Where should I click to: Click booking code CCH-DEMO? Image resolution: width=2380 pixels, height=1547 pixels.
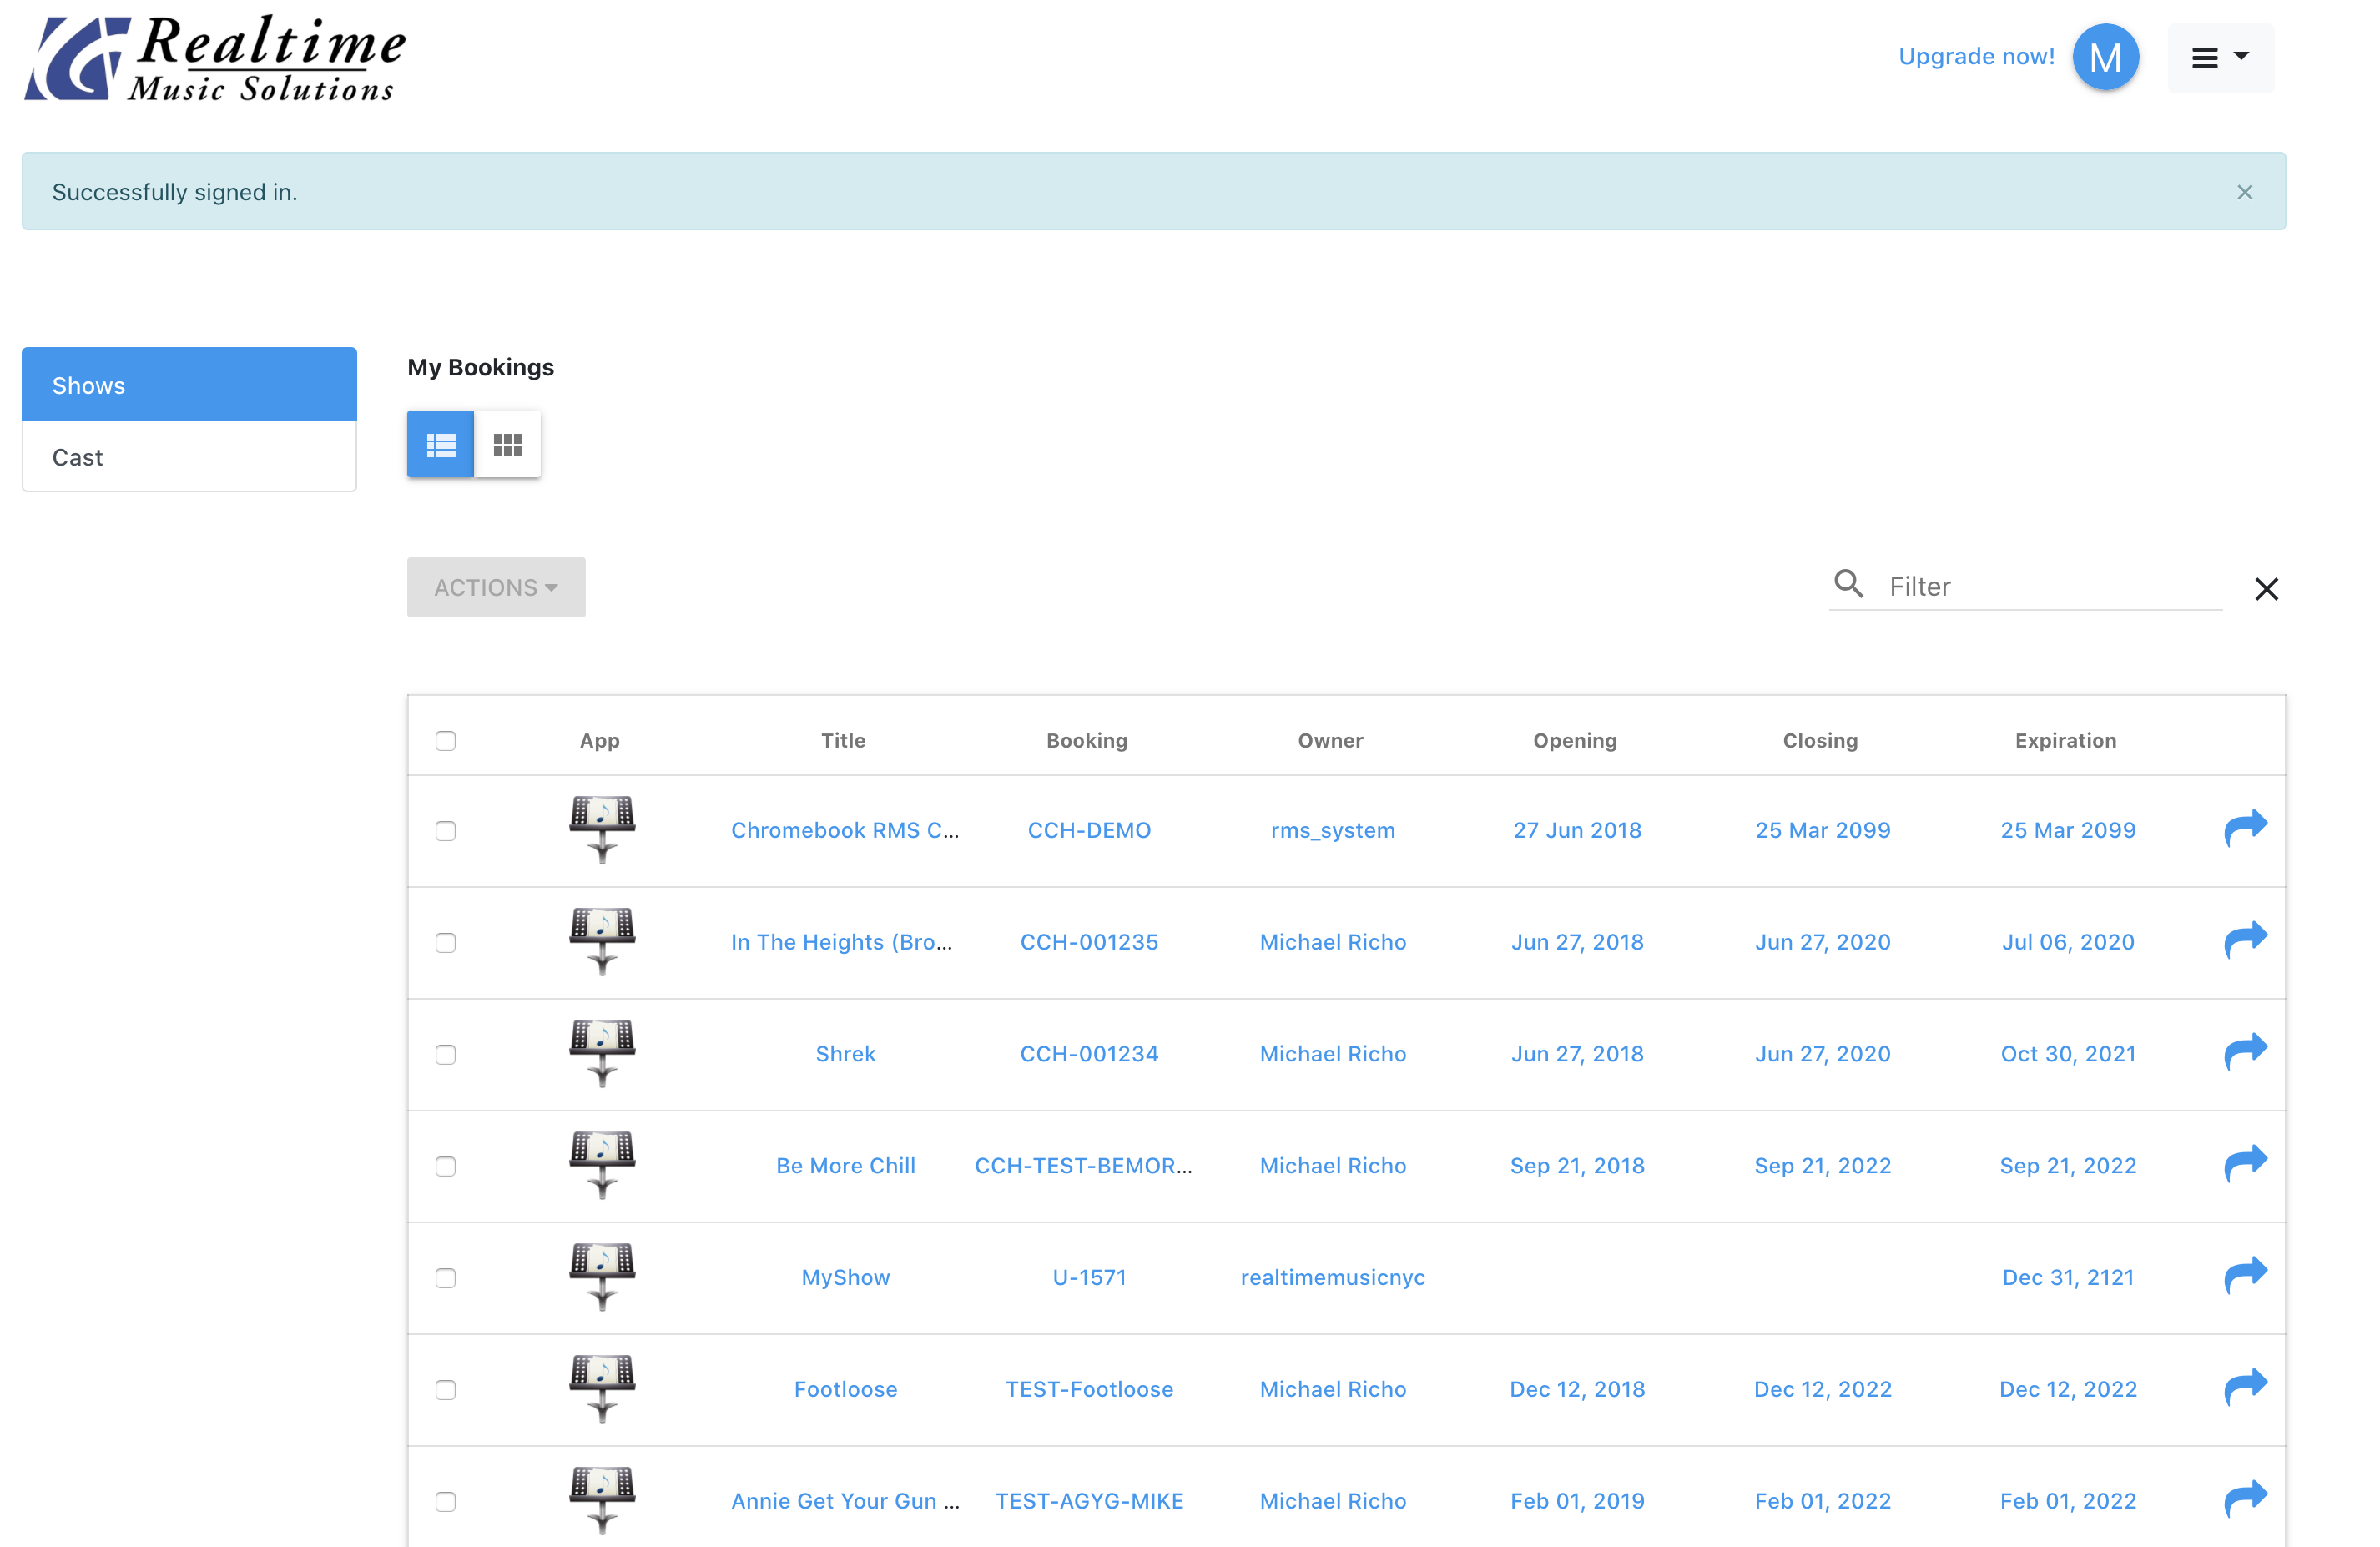(x=1089, y=830)
